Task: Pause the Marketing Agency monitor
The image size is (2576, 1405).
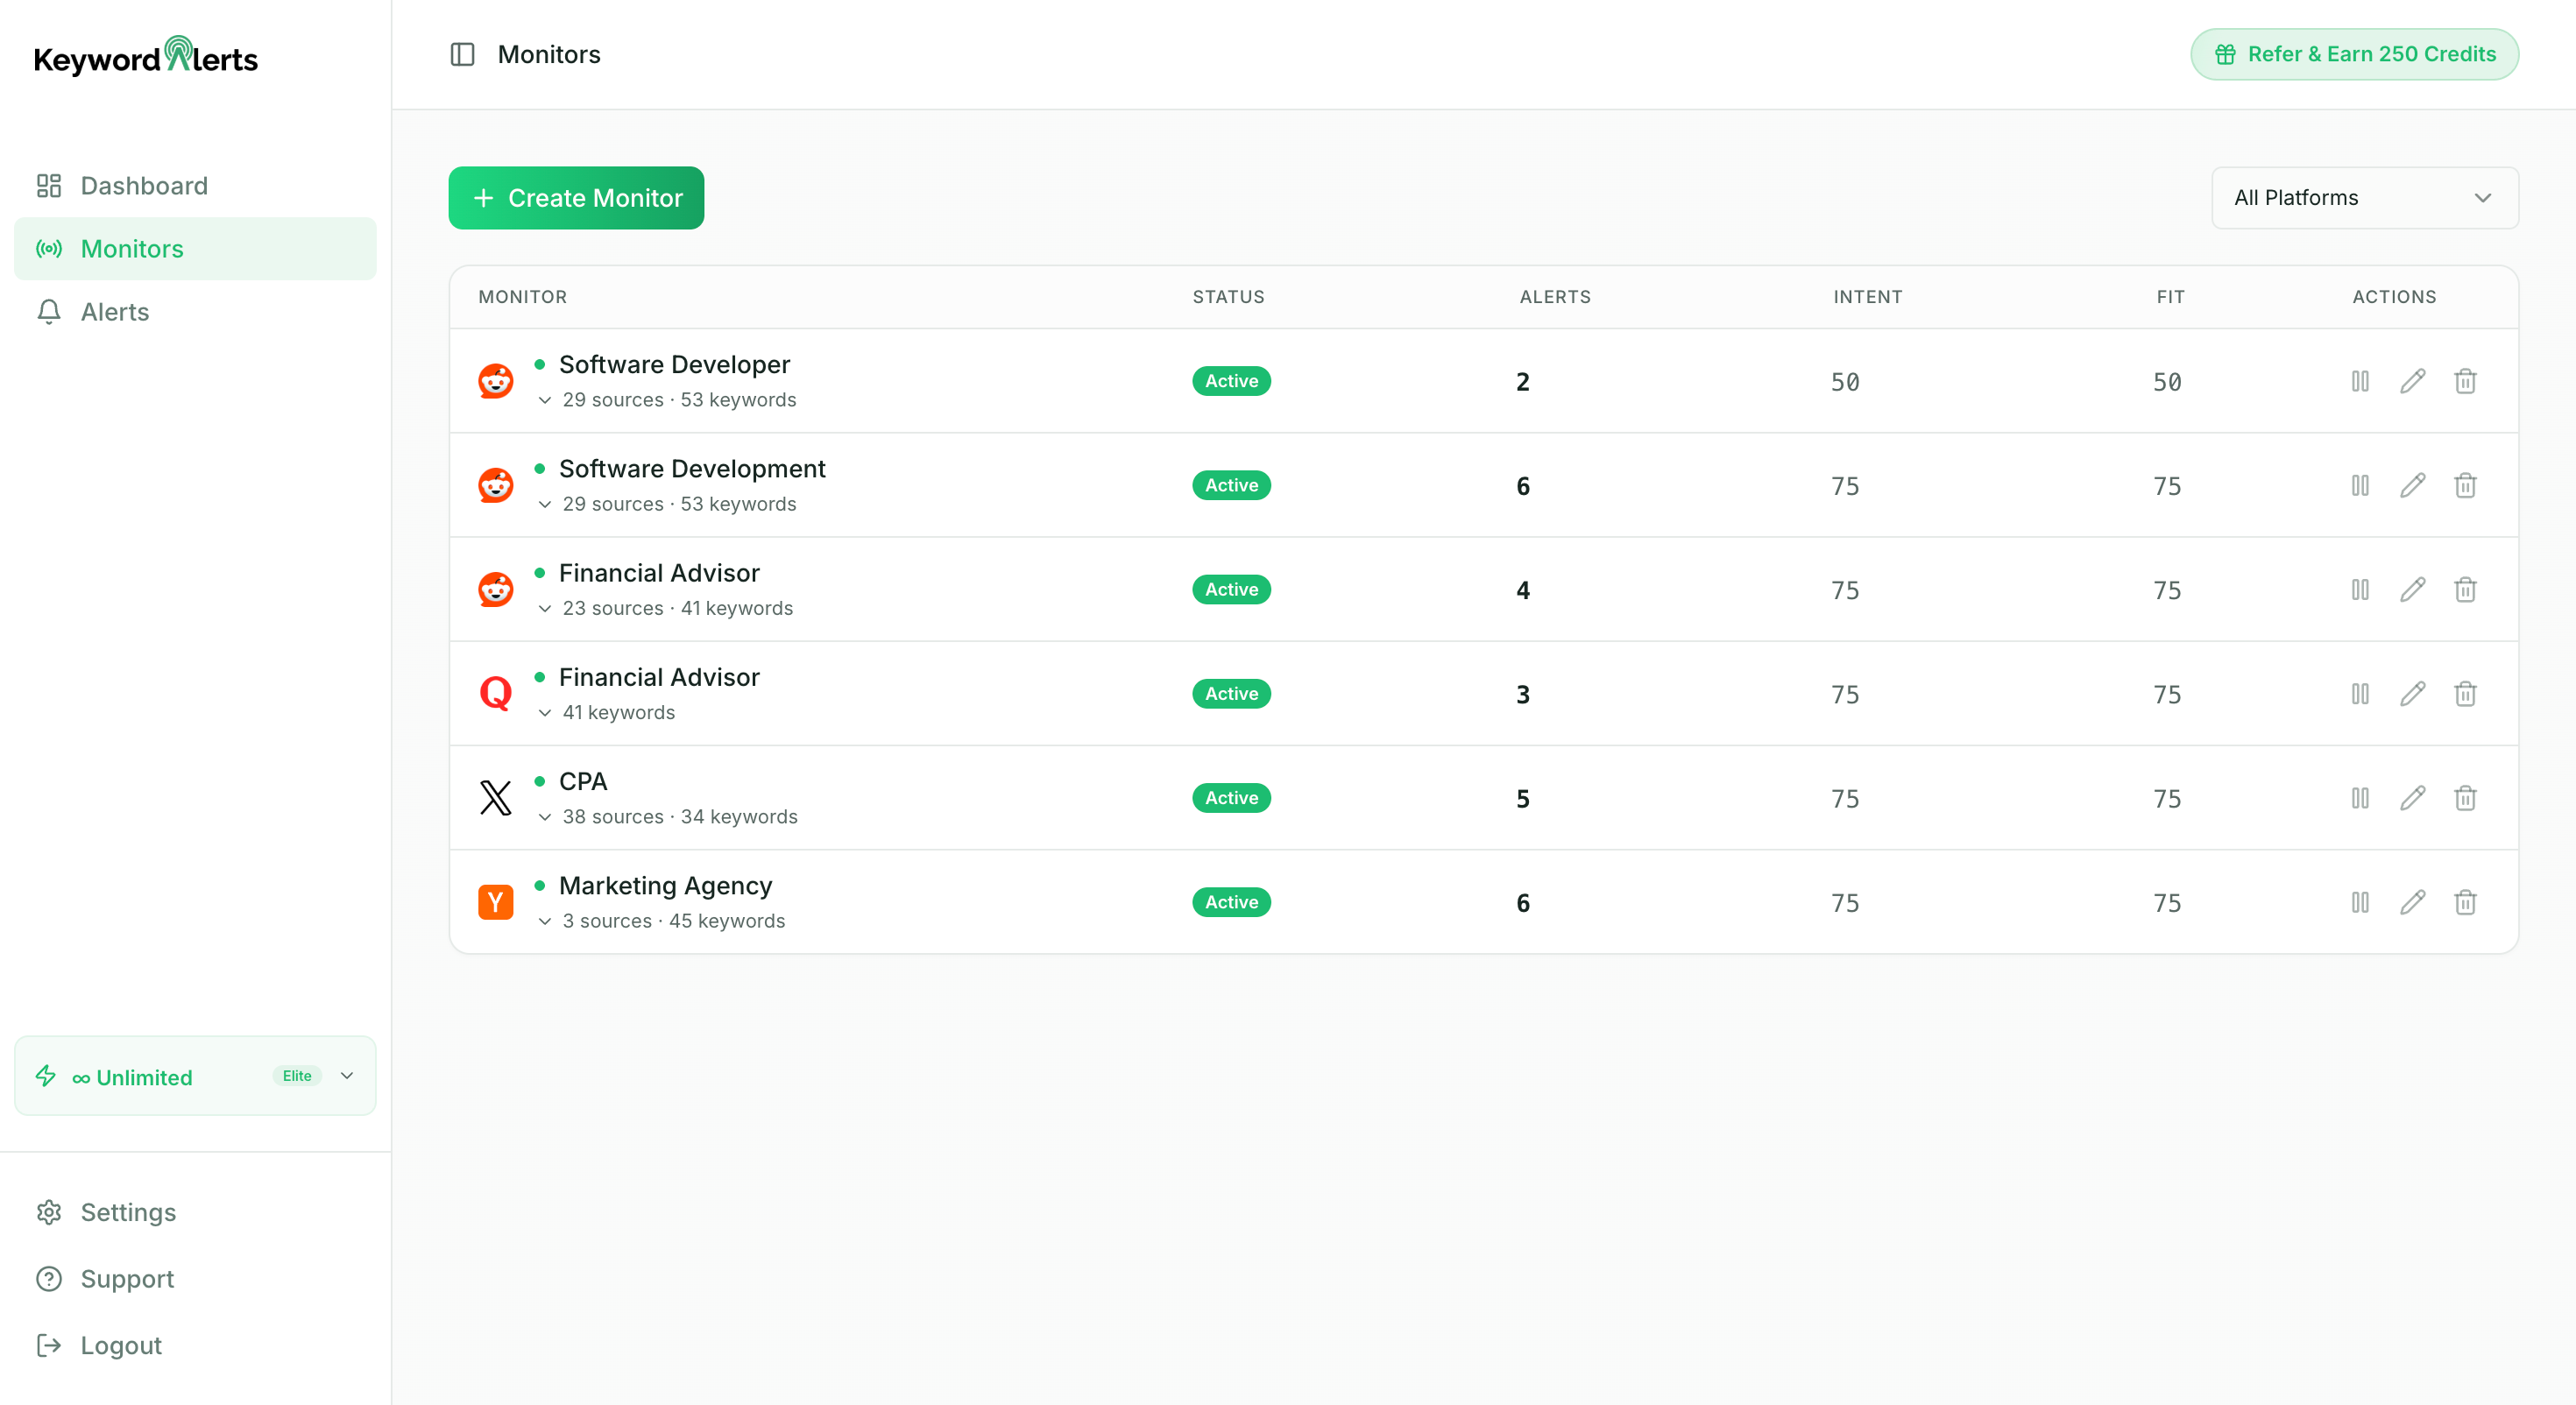Action: coord(2359,902)
